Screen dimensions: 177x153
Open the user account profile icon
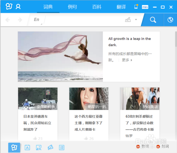18,7
